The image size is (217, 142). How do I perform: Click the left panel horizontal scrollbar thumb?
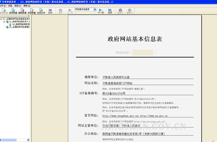coord(9,140)
